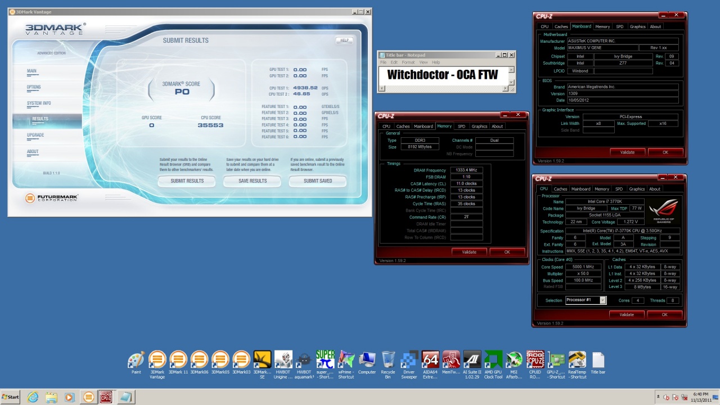Click Notepad's vertical scrollbar down arrow

pyautogui.click(x=511, y=83)
